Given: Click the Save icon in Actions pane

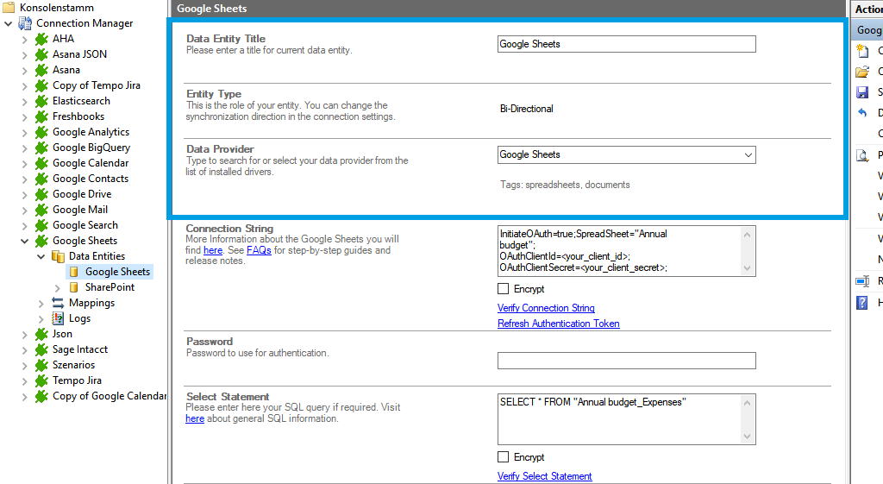Looking at the screenshot, I should tap(861, 92).
